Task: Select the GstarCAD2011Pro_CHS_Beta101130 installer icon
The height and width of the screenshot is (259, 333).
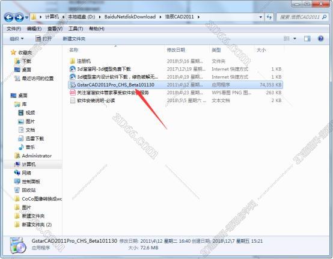Action: point(72,85)
